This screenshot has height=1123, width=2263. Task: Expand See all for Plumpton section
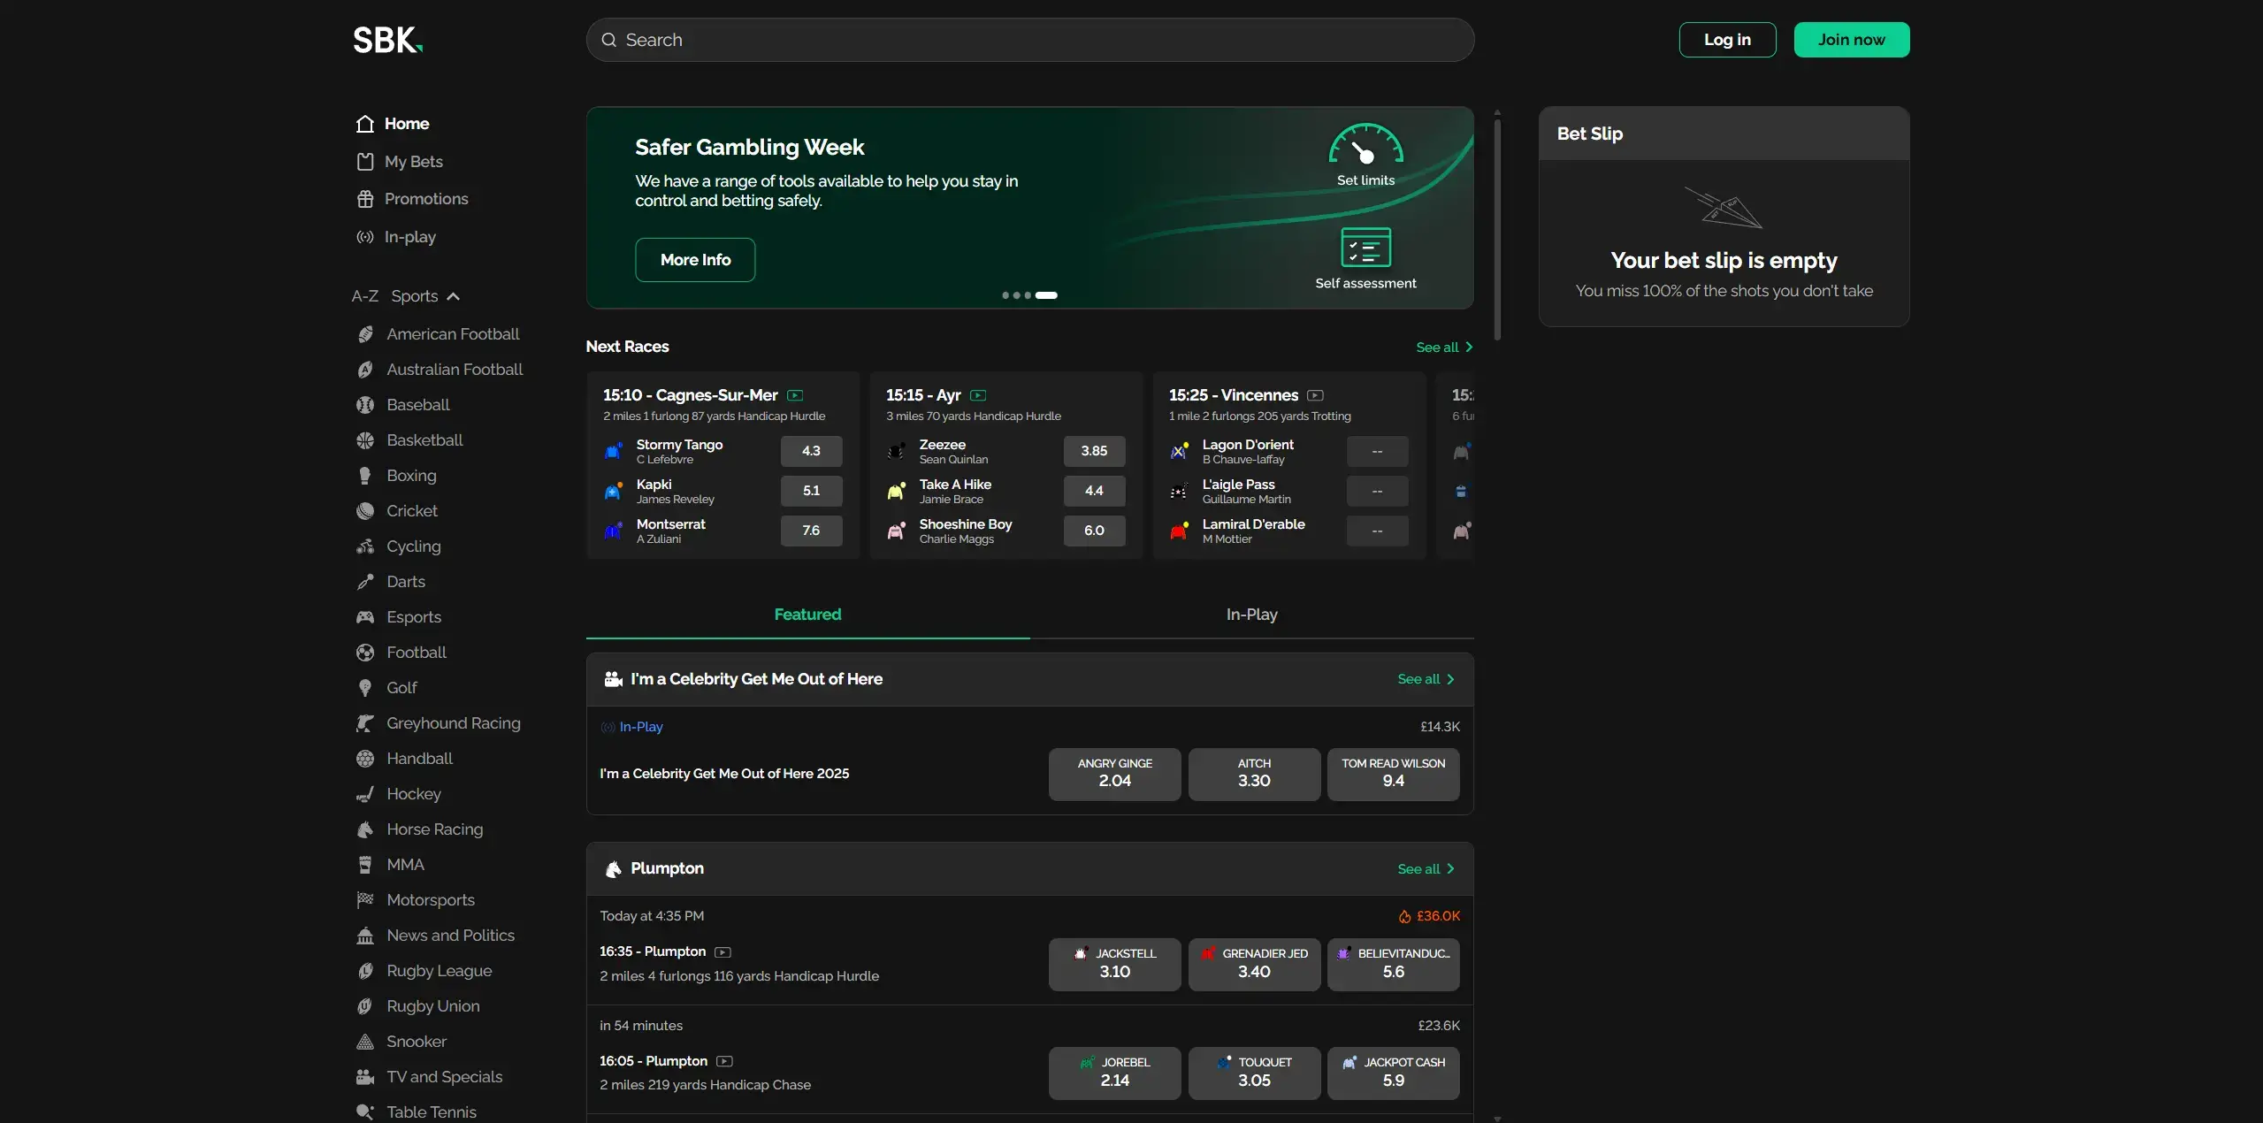1425,869
